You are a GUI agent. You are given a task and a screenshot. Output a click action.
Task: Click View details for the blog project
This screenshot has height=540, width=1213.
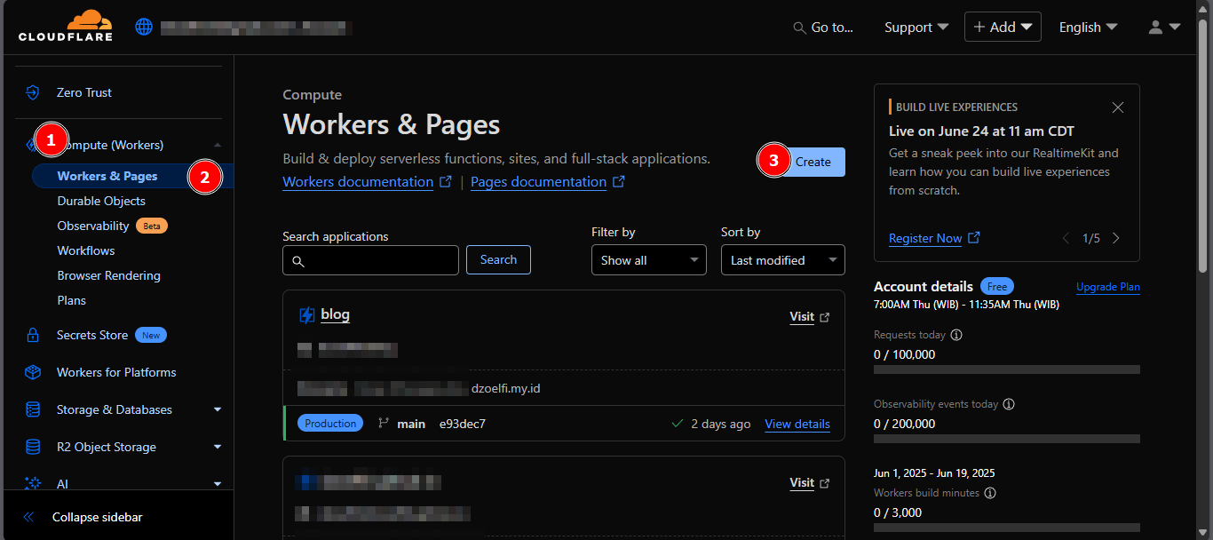point(797,424)
